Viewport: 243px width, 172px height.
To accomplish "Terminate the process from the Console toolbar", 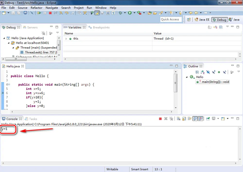I will click(160, 119).
